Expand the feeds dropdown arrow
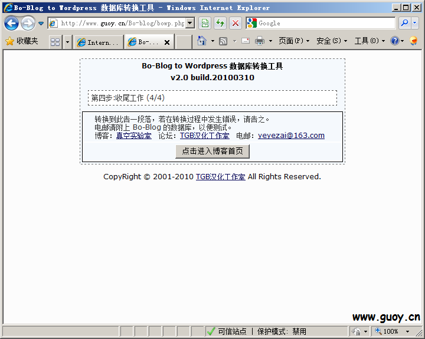This screenshot has height=339, width=425. (x=235, y=41)
